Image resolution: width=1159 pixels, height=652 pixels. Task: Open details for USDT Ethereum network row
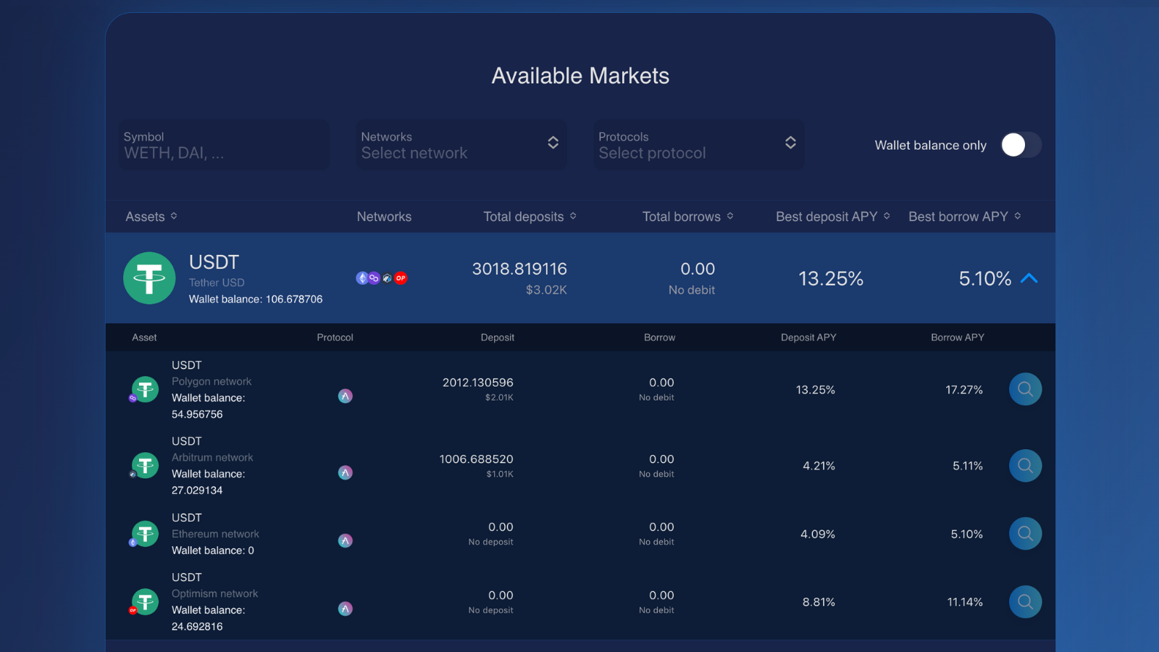(x=1025, y=533)
